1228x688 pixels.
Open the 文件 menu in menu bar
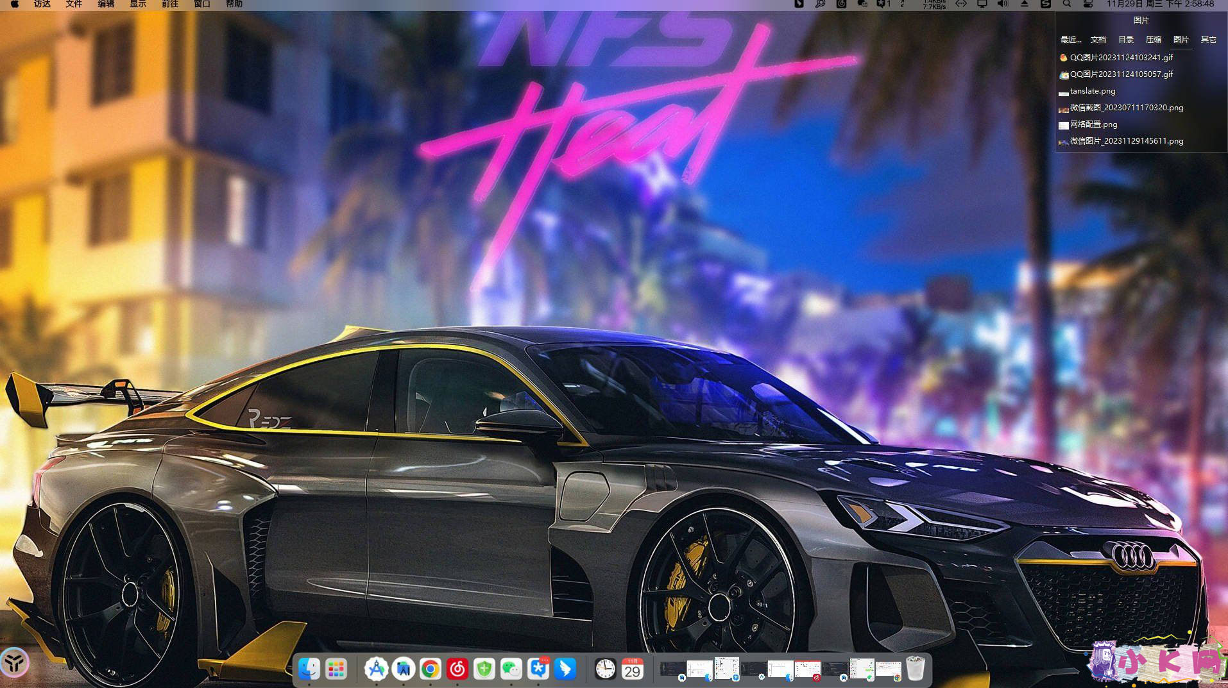coord(74,4)
